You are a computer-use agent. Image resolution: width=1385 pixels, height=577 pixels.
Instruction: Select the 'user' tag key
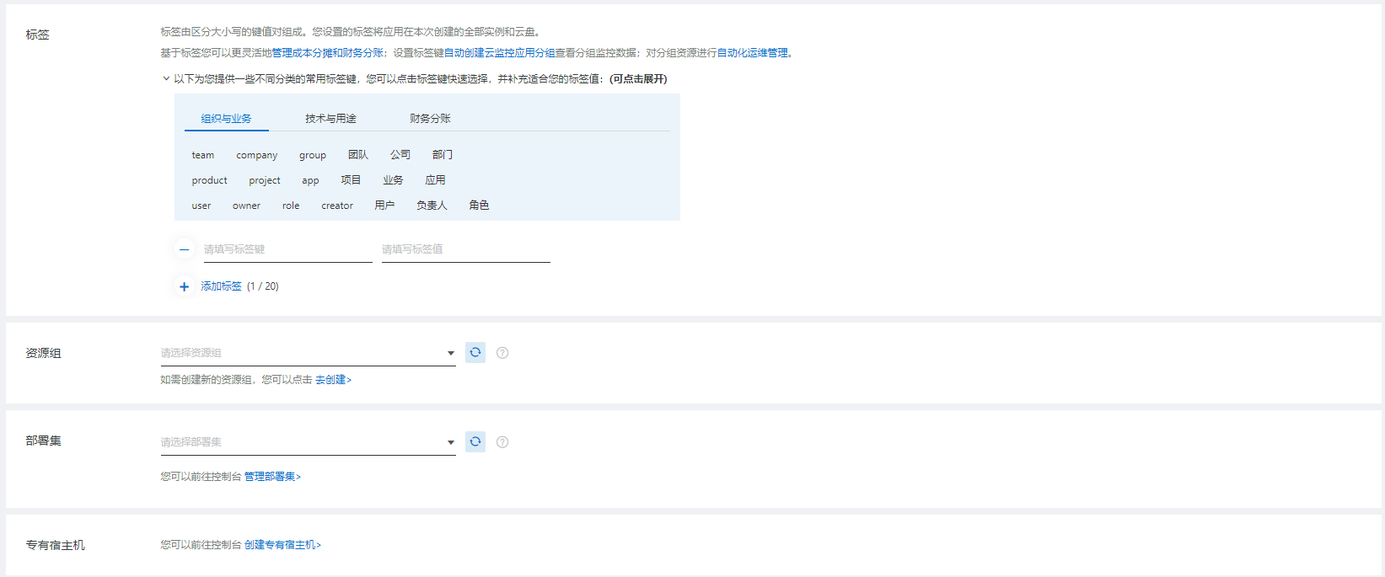201,206
